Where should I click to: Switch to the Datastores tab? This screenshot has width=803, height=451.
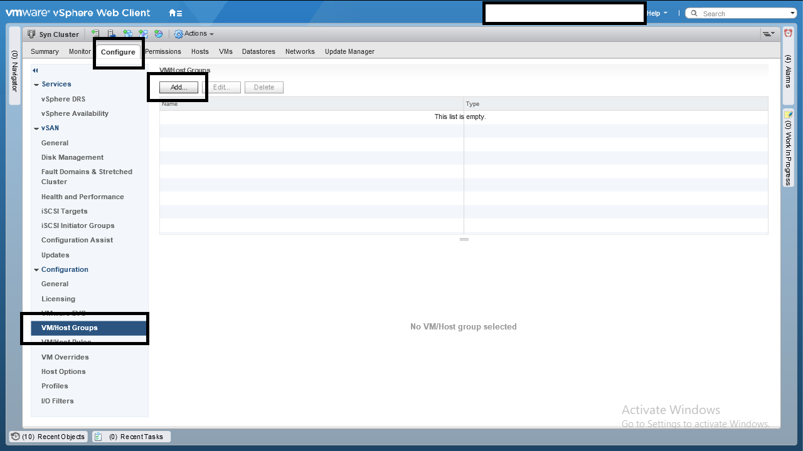point(258,51)
